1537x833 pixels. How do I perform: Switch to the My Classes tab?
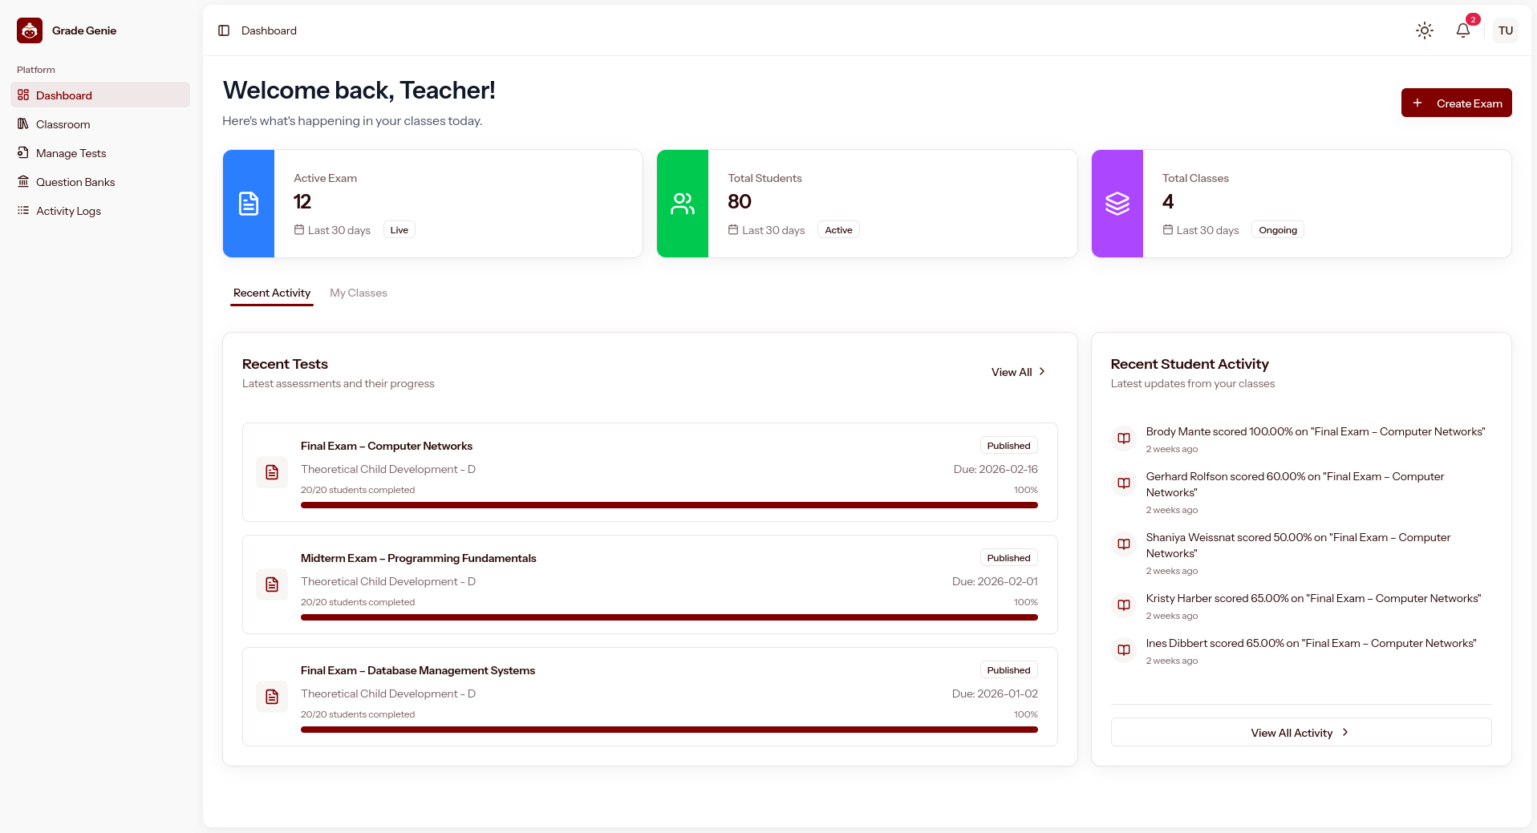(x=359, y=293)
